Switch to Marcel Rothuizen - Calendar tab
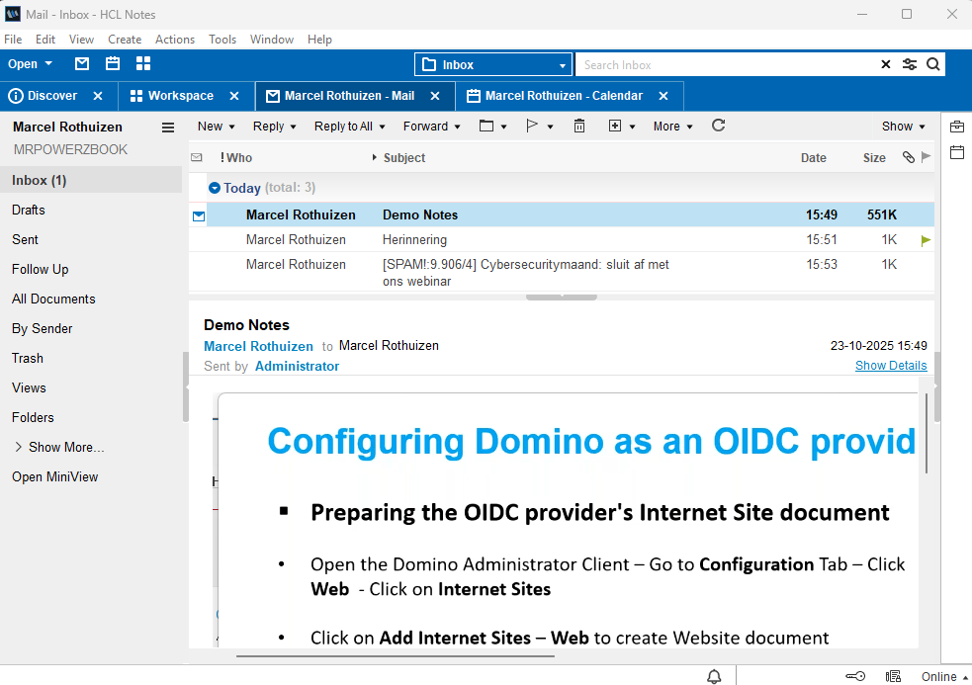Viewport: 972px width, 685px height. point(556,96)
